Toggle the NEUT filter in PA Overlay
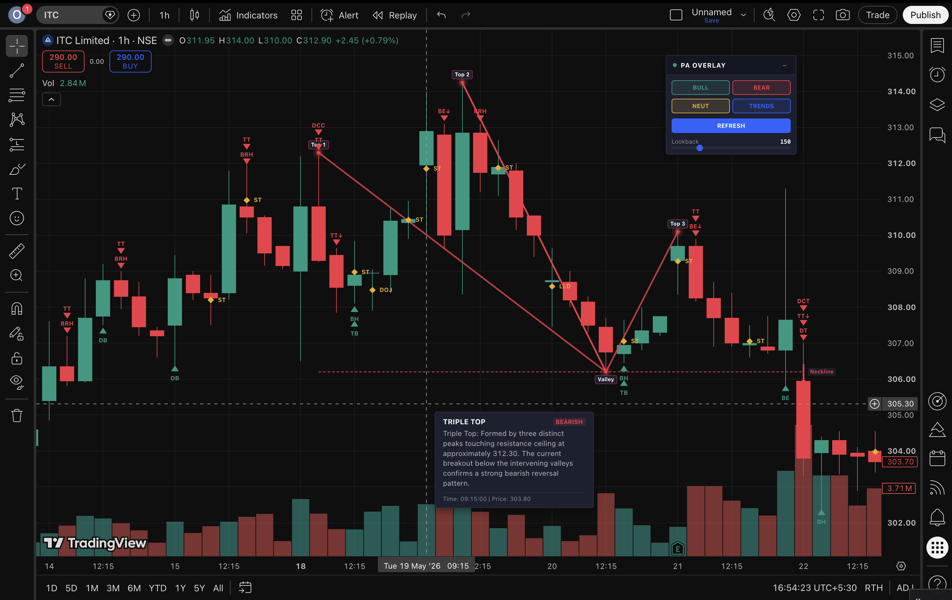This screenshot has width=952, height=600. pyautogui.click(x=700, y=106)
